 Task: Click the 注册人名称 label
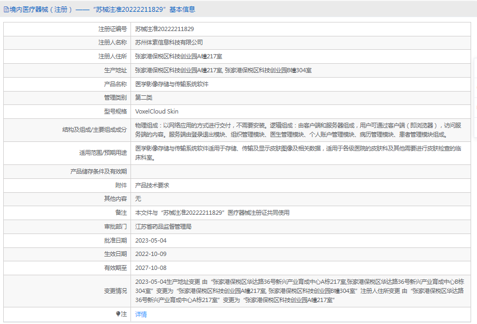(112, 42)
